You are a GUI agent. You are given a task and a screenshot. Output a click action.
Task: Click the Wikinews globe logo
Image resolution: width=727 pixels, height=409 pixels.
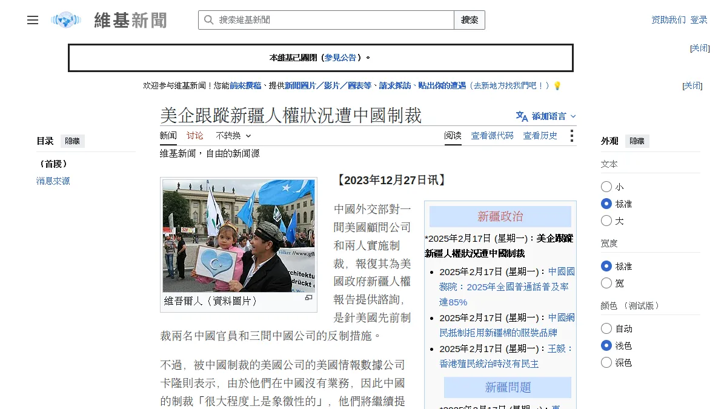66,20
